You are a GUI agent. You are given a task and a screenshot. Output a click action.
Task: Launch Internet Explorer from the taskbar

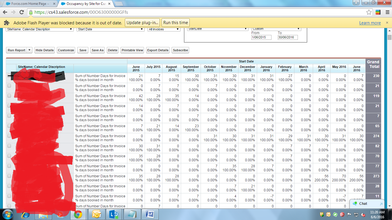pyautogui.click(x=26, y=214)
